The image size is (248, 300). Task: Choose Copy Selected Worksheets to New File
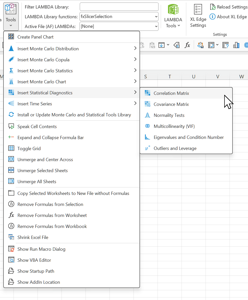tap(72, 193)
